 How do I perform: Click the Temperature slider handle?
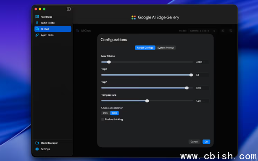(x=147, y=101)
